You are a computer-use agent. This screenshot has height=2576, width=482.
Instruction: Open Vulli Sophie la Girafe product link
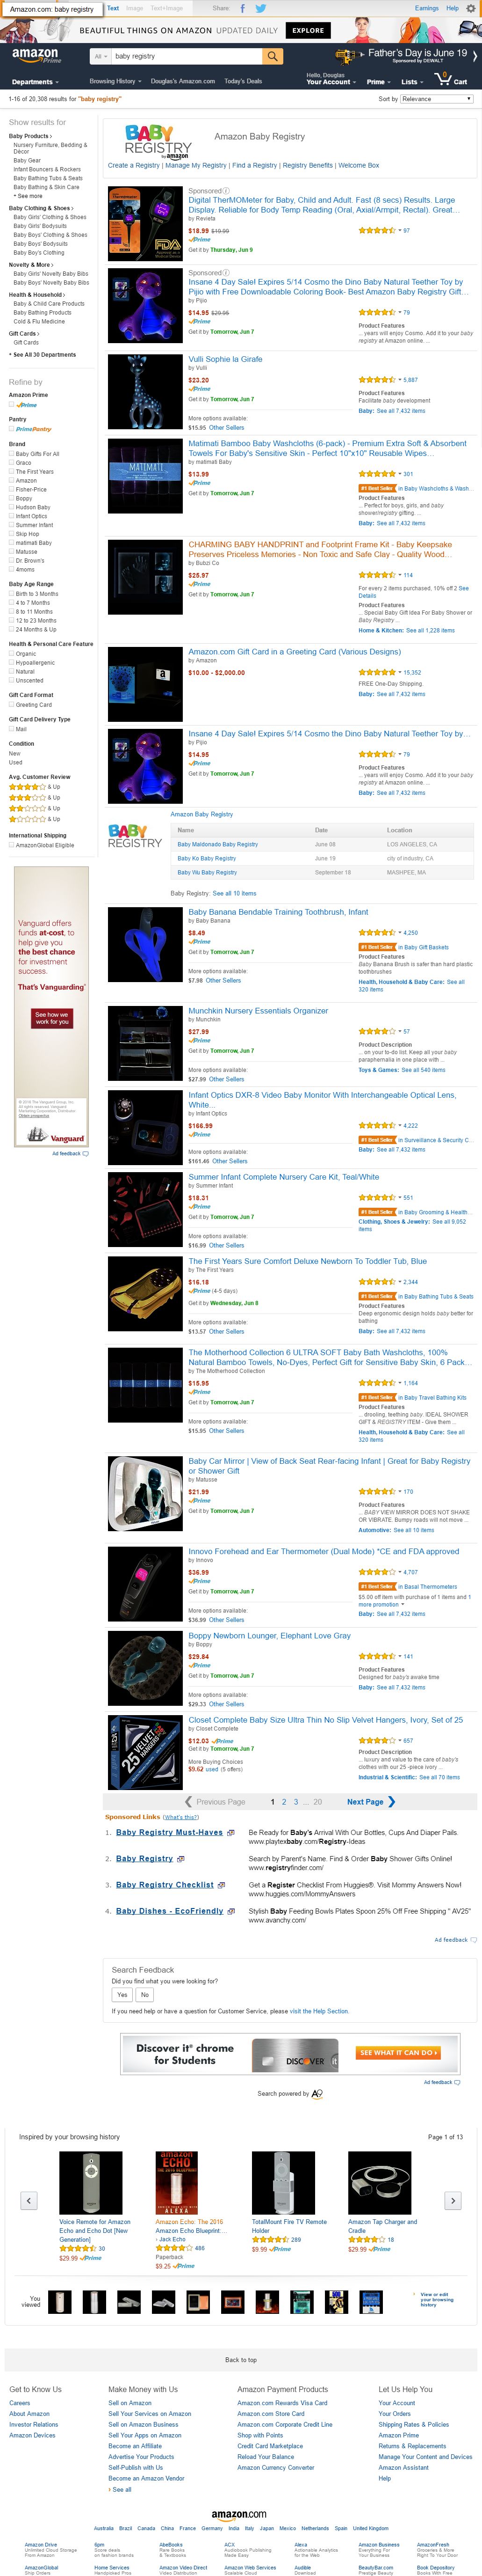tap(225, 358)
